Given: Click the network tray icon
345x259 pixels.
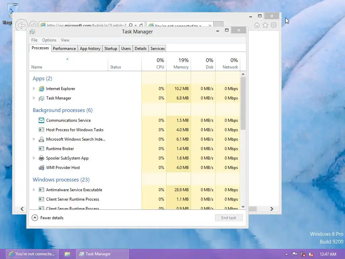Looking at the screenshot, I should click(303, 254).
